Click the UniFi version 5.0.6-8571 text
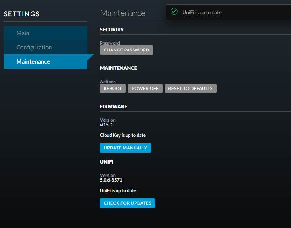The width and height of the screenshot is (291, 228). (111, 180)
